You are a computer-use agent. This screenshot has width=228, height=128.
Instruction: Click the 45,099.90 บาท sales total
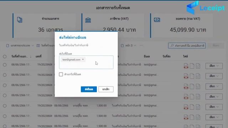188,30
